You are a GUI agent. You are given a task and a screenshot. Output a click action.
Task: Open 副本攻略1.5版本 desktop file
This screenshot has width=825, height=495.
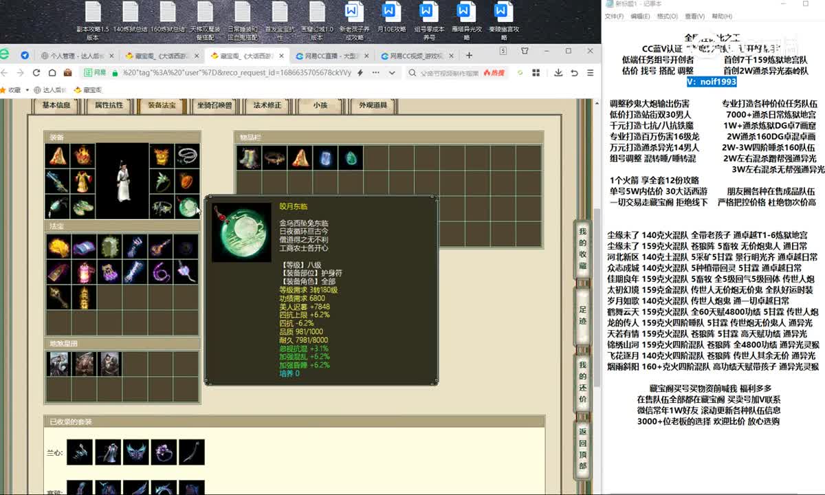pyautogui.click(x=93, y=21)
